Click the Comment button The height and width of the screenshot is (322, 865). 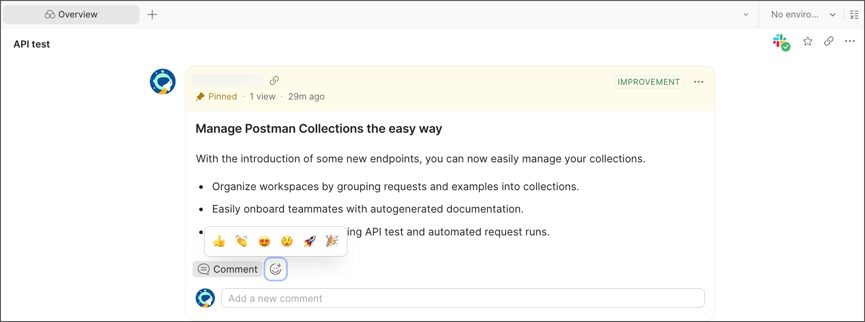[228, 269]
